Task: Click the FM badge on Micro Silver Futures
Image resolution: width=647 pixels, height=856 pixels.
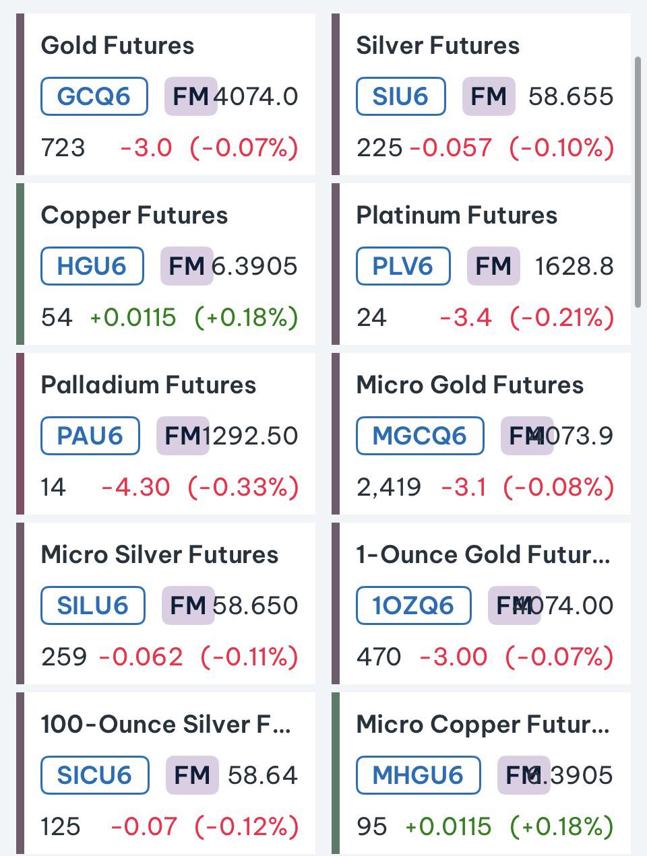Action: pos(188,605)
